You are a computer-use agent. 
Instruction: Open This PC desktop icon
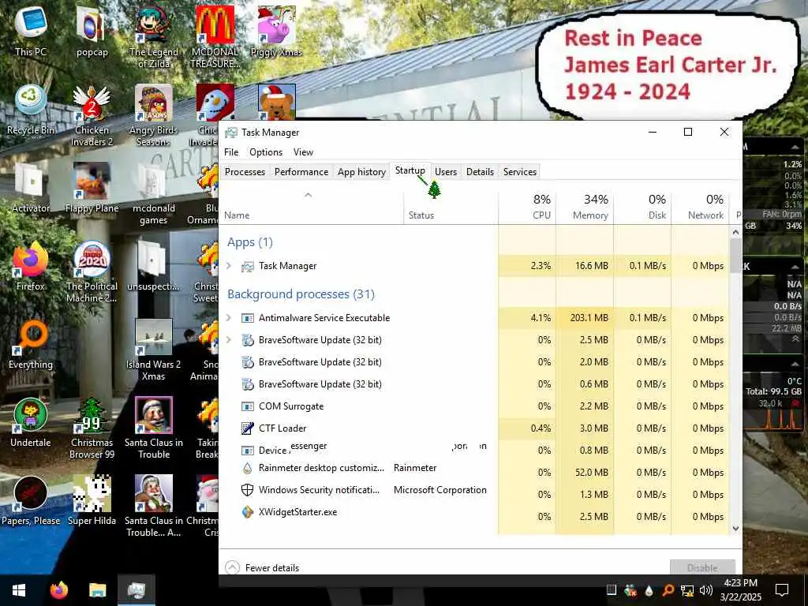coord(31,32)
